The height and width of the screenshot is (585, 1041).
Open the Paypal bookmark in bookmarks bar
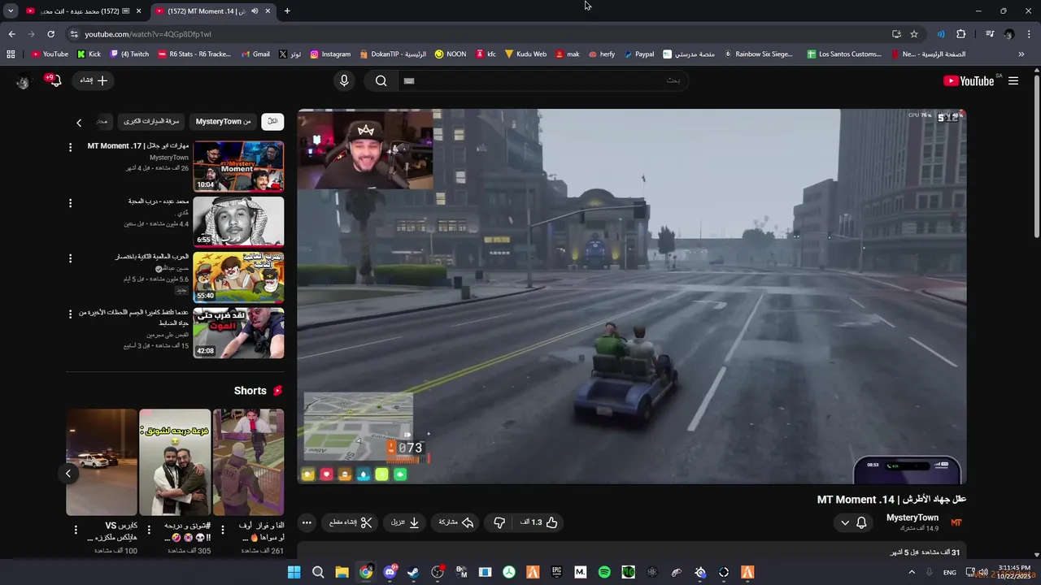(x=639, y=54)
